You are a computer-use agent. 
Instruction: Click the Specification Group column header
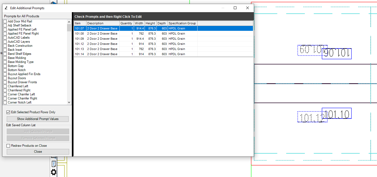(x=182, y=23)
